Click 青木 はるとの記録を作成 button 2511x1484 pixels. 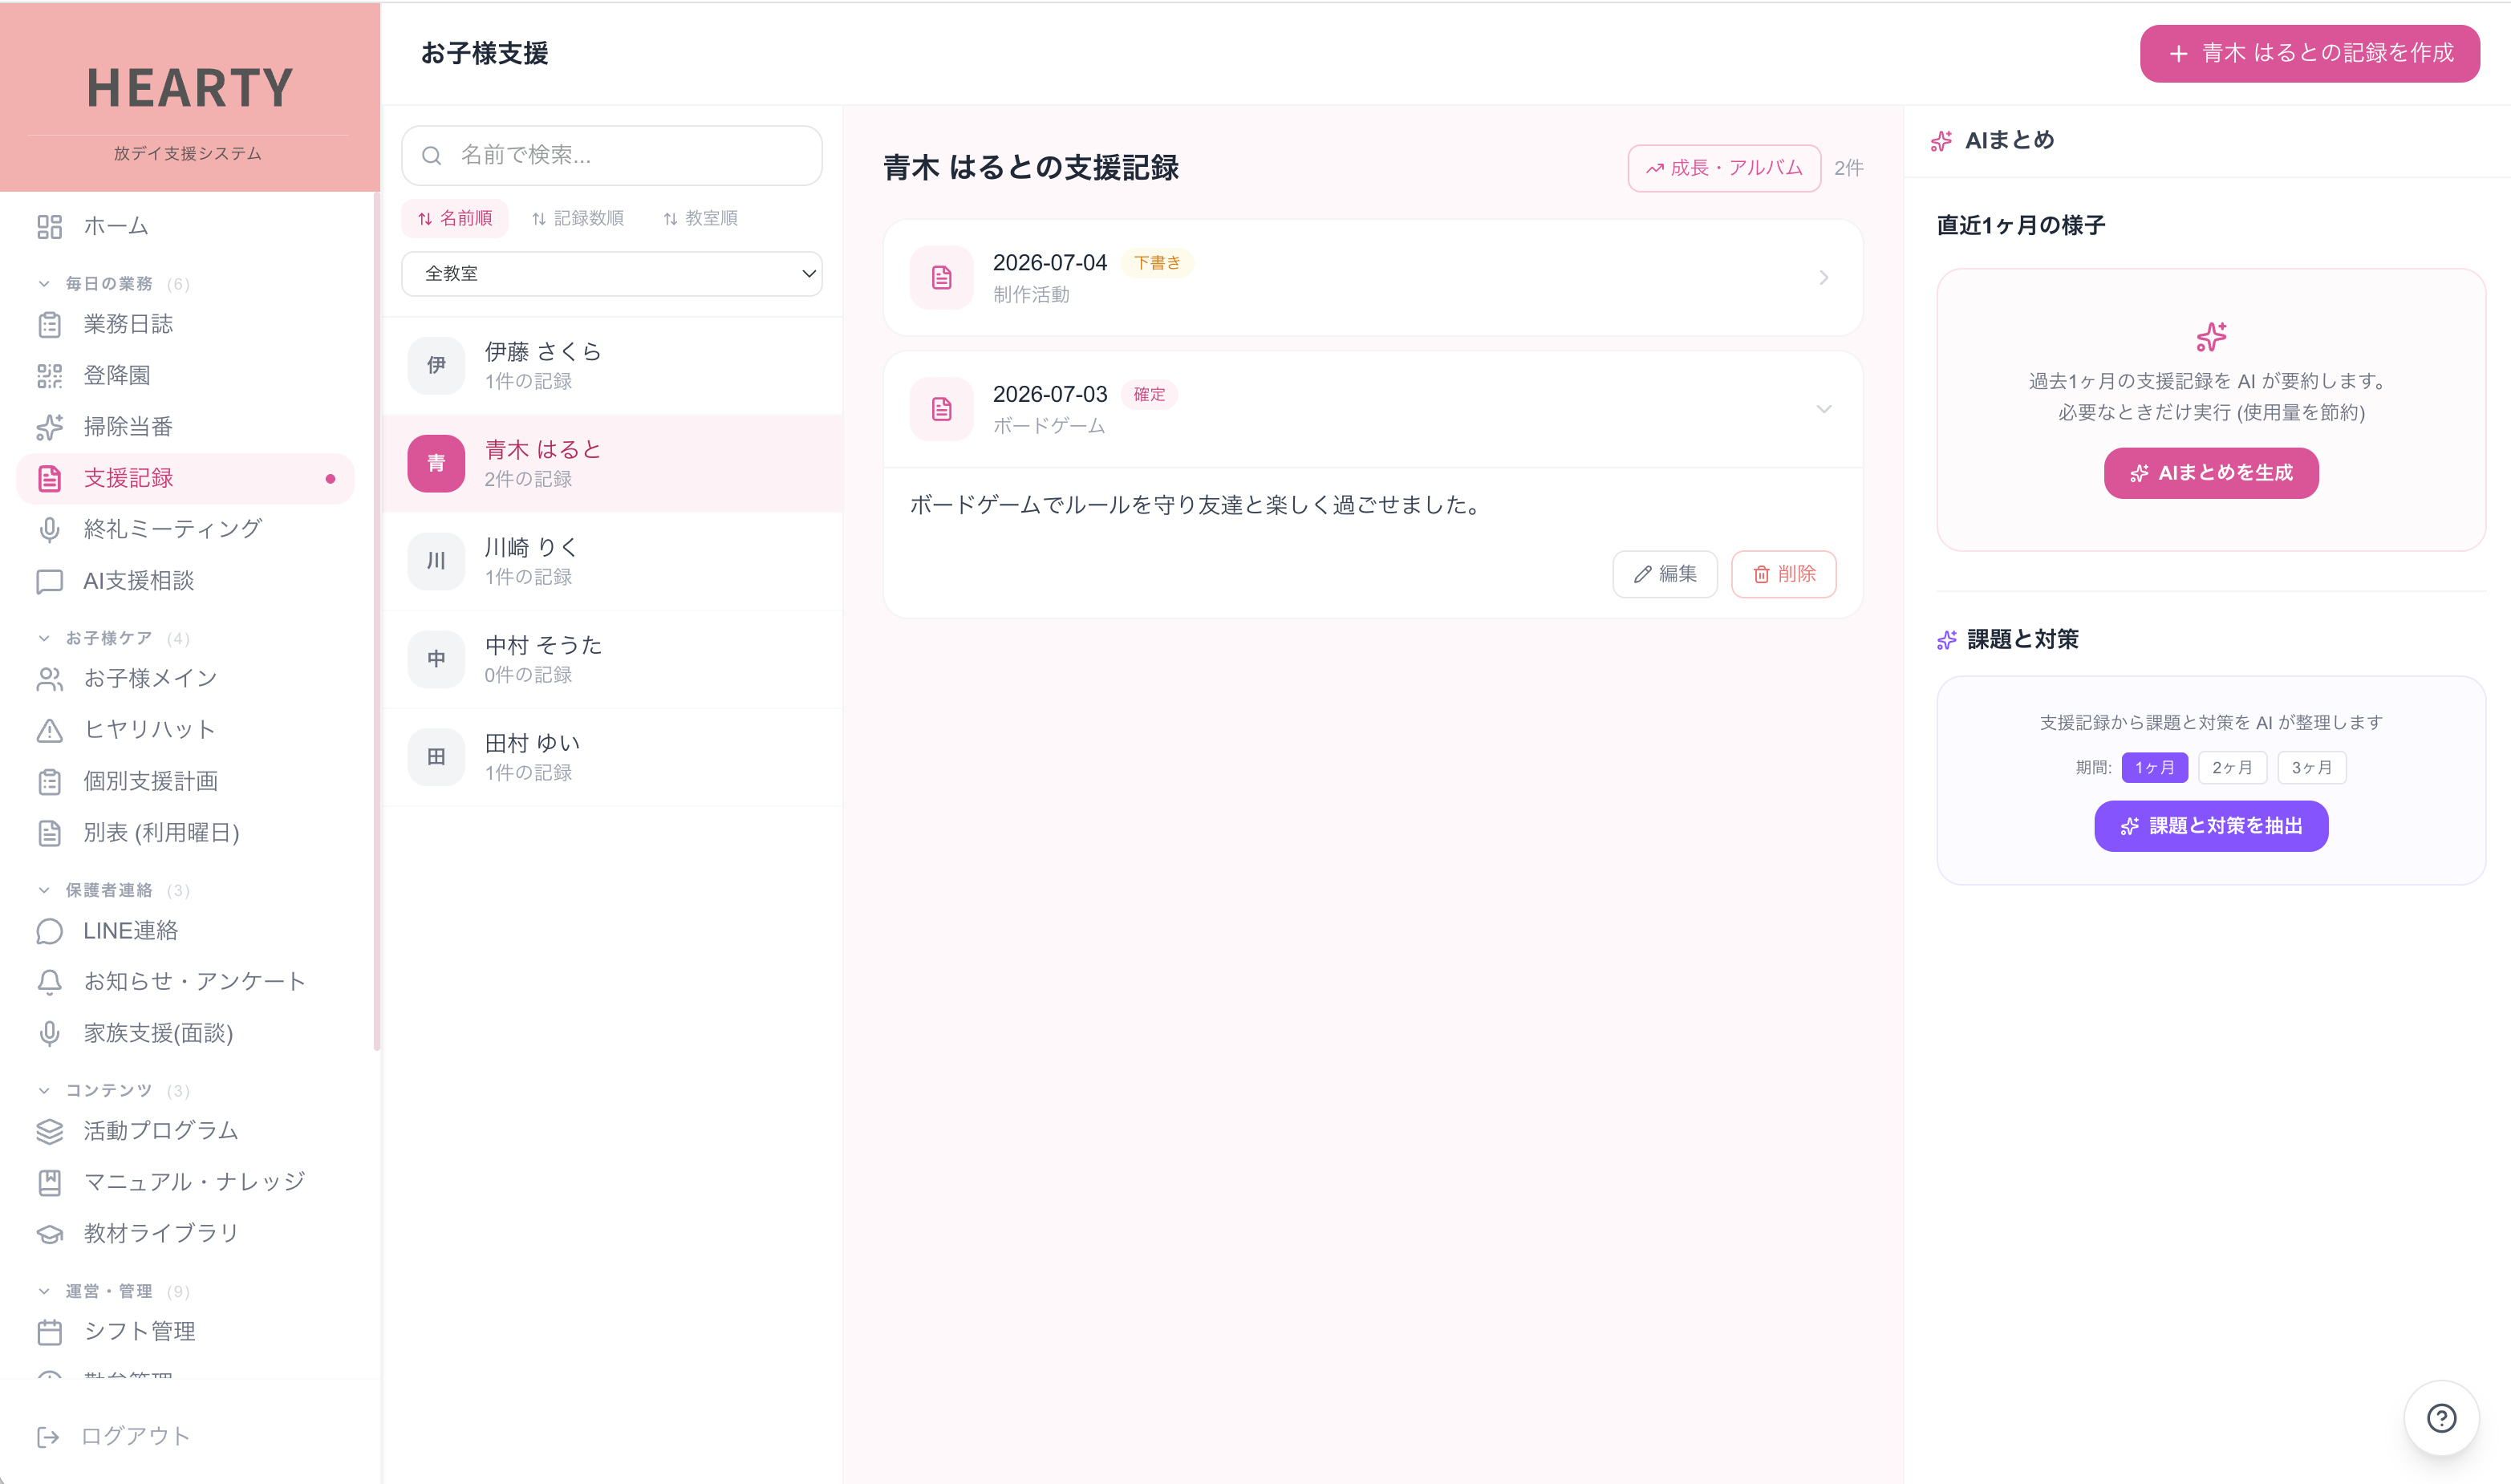[2309, 53]
